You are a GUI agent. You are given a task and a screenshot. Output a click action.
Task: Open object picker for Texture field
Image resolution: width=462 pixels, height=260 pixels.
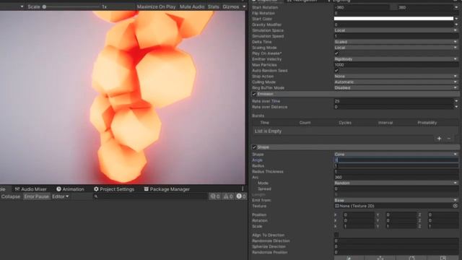[x=456, y=206]
